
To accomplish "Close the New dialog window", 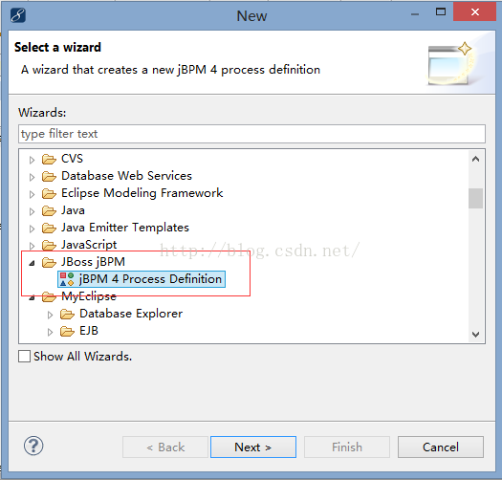I will tap(475, 12).
